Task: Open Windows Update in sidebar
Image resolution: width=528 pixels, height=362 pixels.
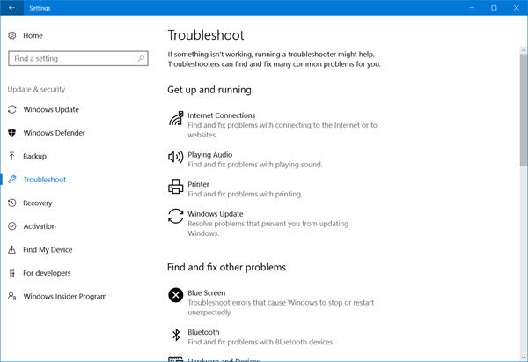Action: tap(51, 110)
